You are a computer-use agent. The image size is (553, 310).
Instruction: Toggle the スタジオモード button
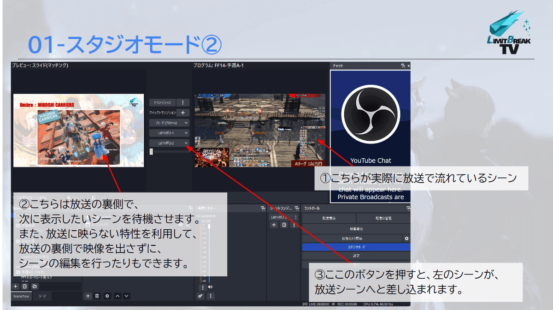[356, 247]
